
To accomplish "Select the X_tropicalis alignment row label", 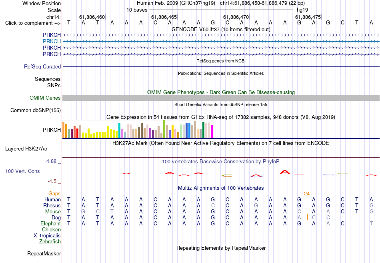I will [x=47, y=236].
